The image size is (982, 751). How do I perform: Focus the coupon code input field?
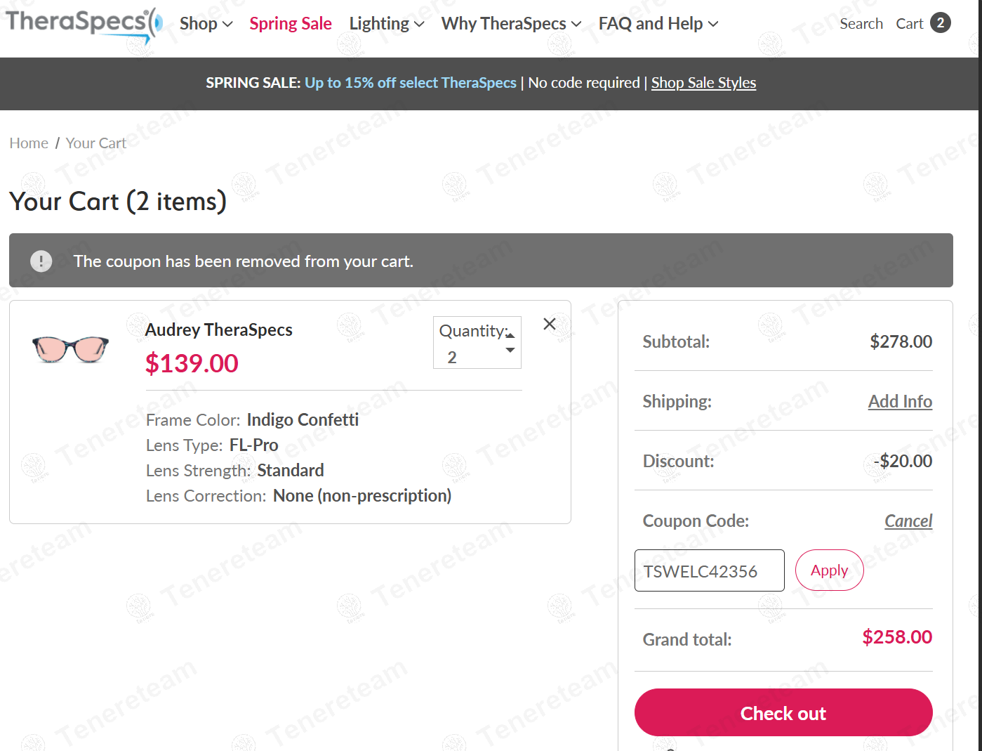click(709, 570)
